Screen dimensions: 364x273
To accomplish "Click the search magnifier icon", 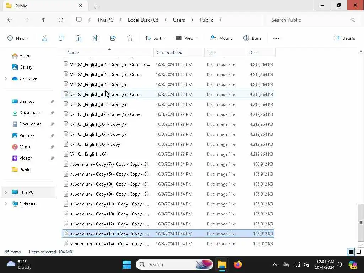I will (353, 20).
